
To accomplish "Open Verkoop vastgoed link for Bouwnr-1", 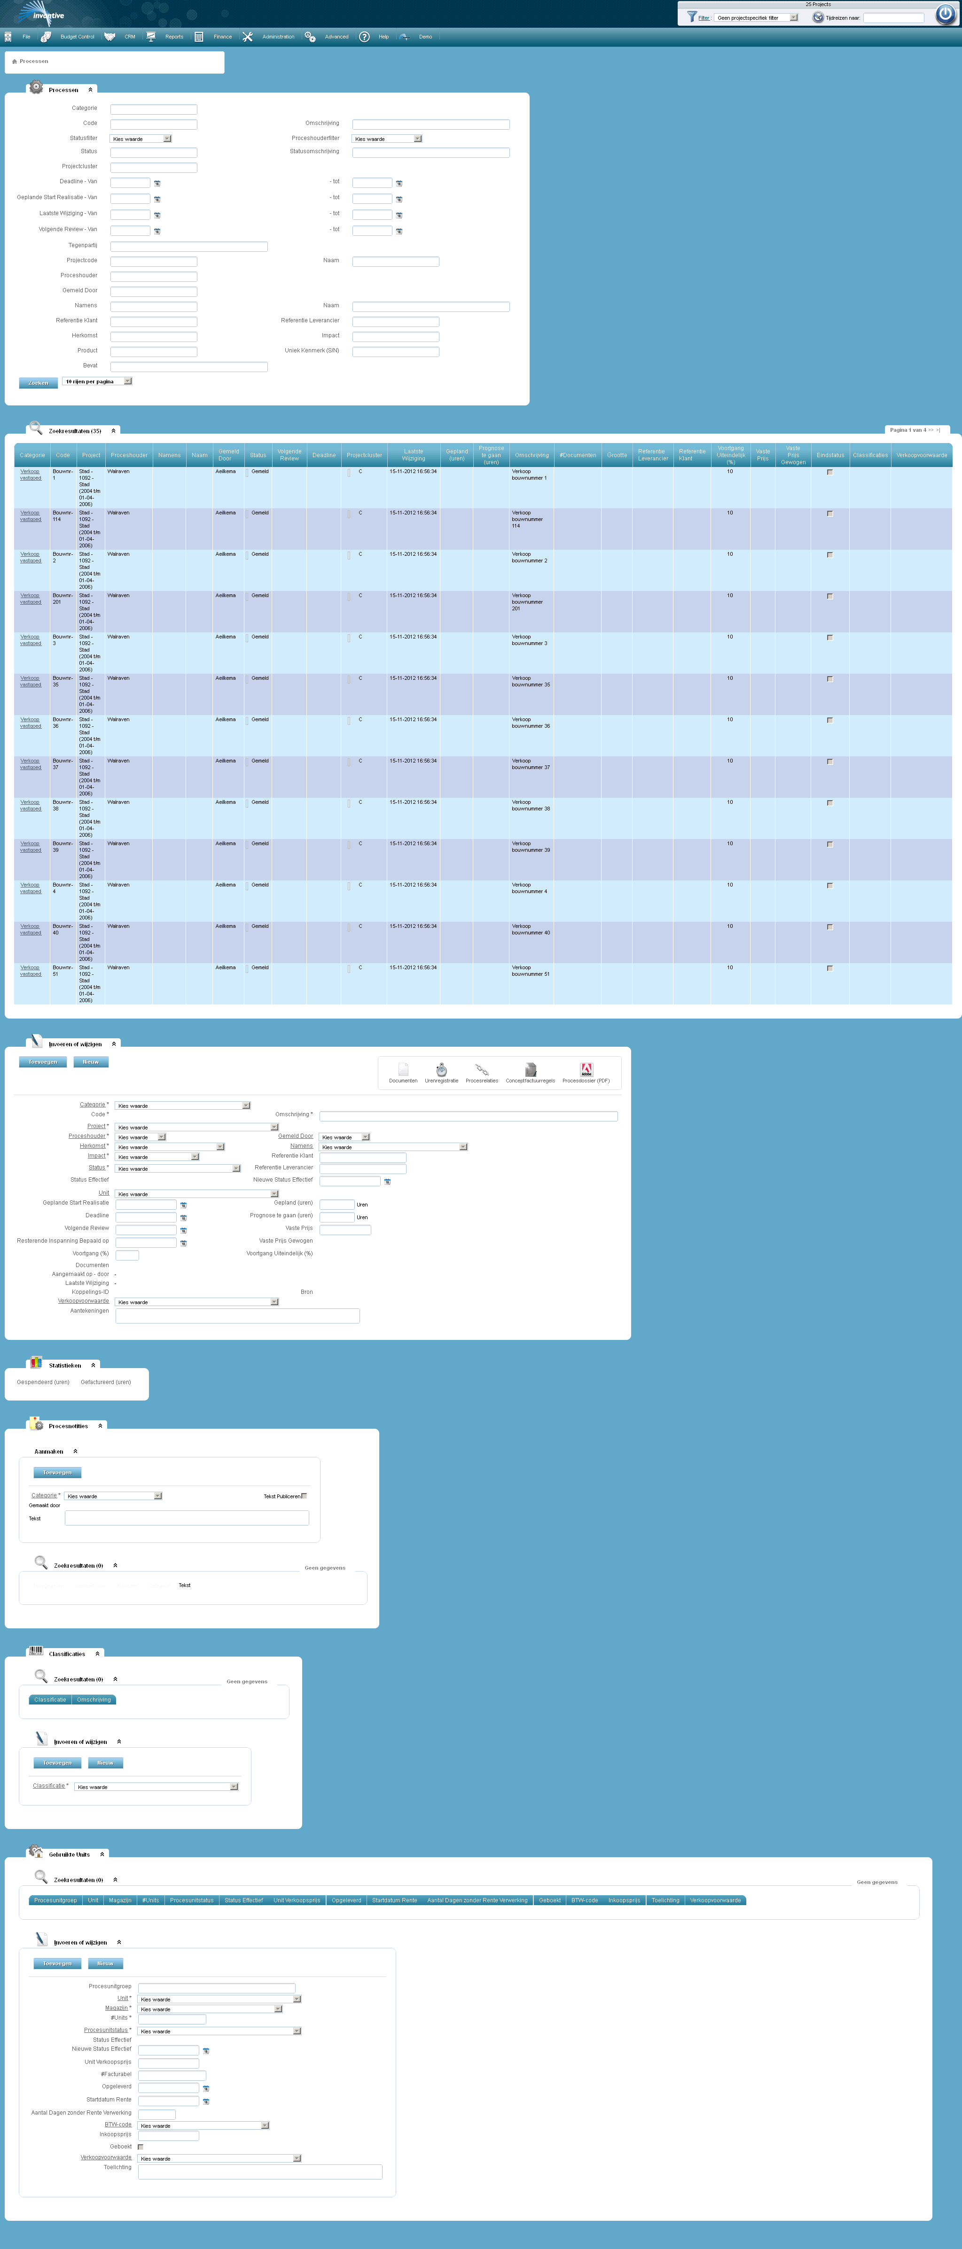I will coord(31,475).
